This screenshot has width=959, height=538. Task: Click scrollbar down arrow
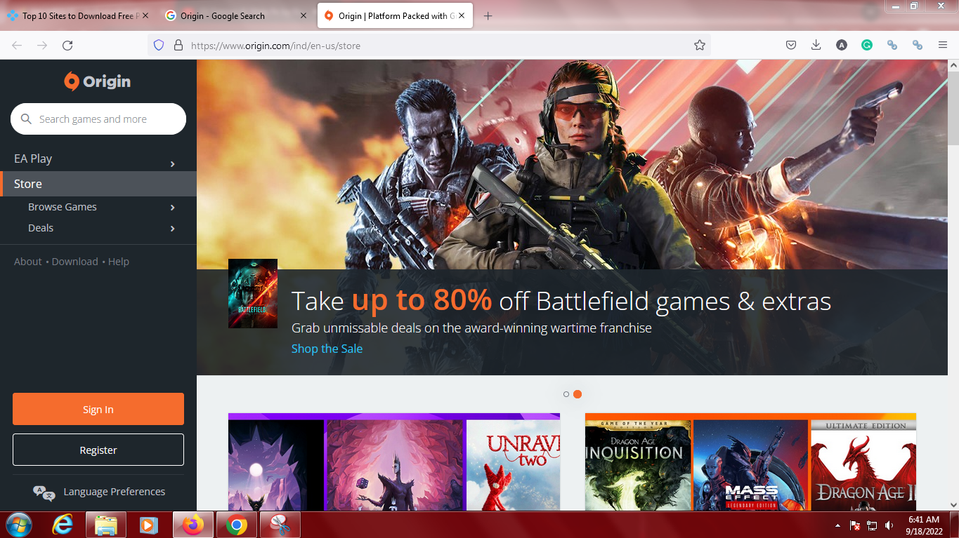953,504
